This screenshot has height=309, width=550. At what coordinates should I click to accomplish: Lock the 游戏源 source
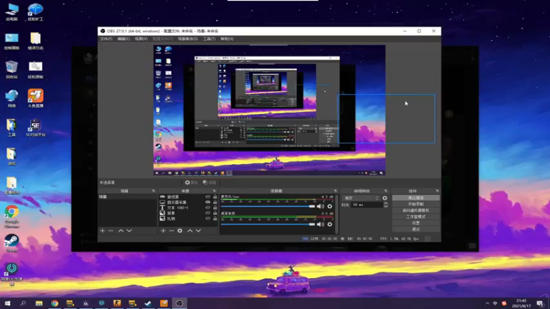(215, 197)
